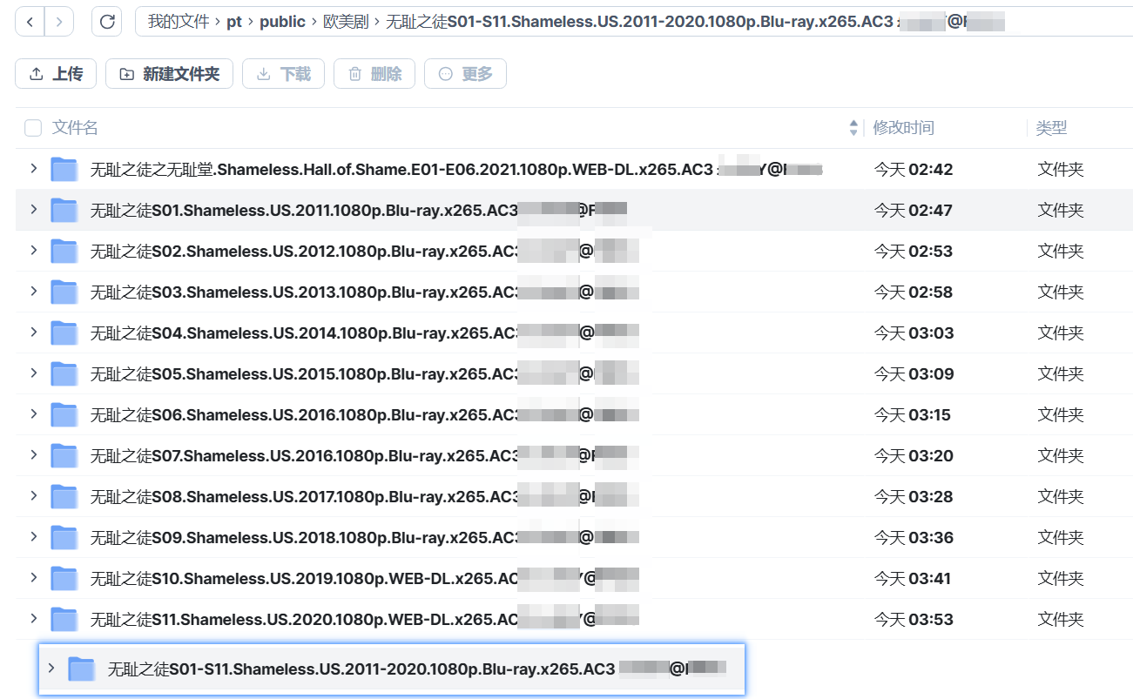Toggle the select-all checkbox beside 文件名
This screenshot has height=699, width=1133.
click(x=33, y=129)
